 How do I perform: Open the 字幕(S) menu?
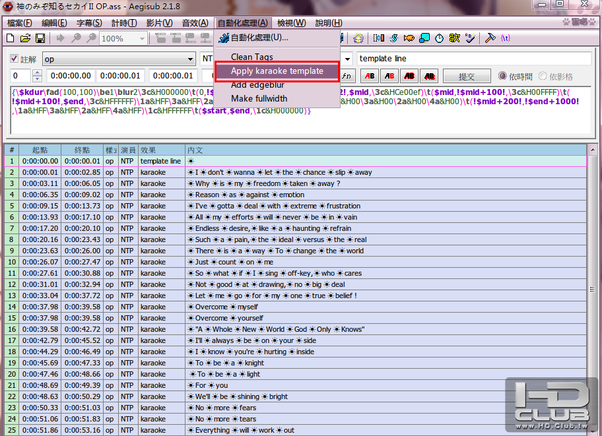[89, 23]
